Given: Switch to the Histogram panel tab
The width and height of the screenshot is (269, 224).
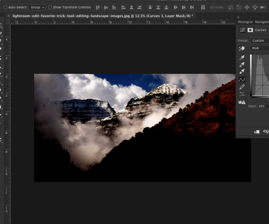Looking at the screenshot, I should click(245, 22).
